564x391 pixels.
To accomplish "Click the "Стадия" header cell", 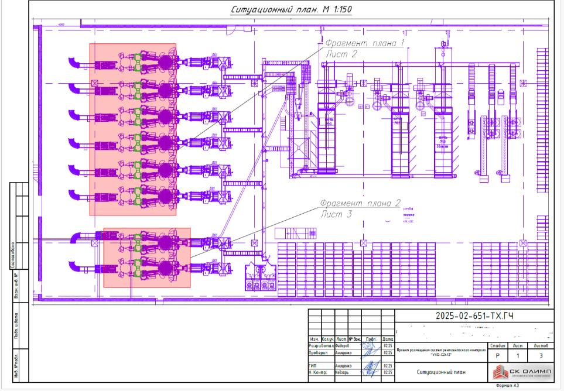I will (x=497, y=345).
